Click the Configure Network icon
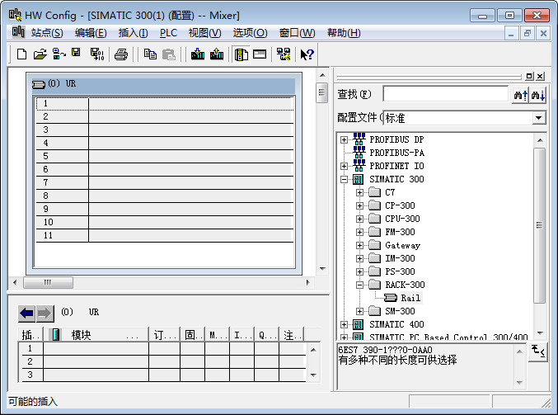The height and width of the screenshot is (415, 558). pos(284,54)
